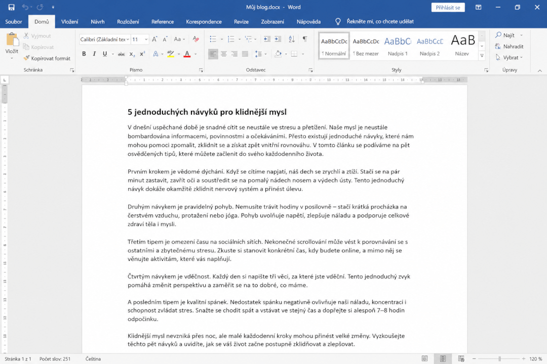This screenshot has height=364, width=547.
Task: Apply numbered list
Action: pyautogui.click(x=231, y=39)
